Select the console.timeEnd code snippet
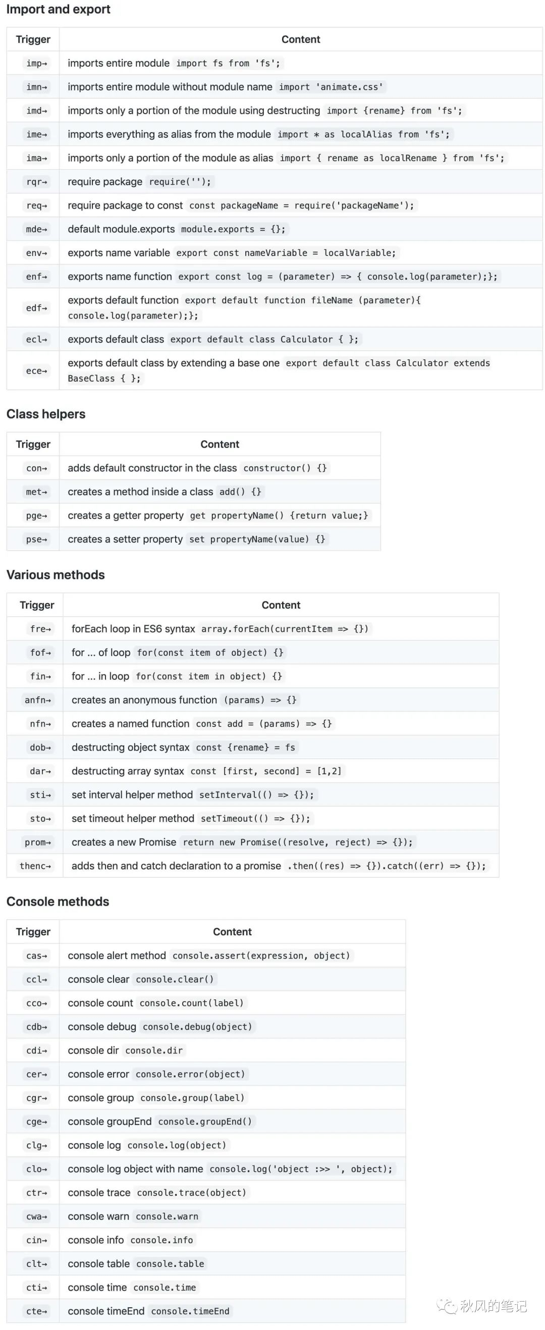The height and width of the screenshot is (1330, 545). click(x=190, y=1311)
